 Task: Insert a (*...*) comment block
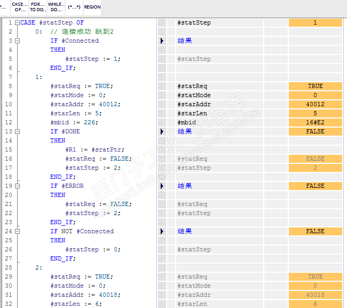[x=74, y=7]
